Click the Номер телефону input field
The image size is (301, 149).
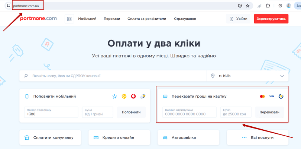(51, 112)
